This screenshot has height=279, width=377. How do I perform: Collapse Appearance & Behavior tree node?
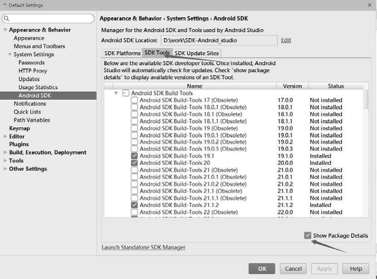[x=5, y=30]
